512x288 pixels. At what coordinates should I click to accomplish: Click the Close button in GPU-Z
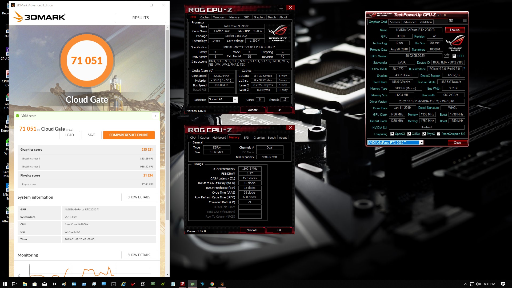(x=457, y=143)
